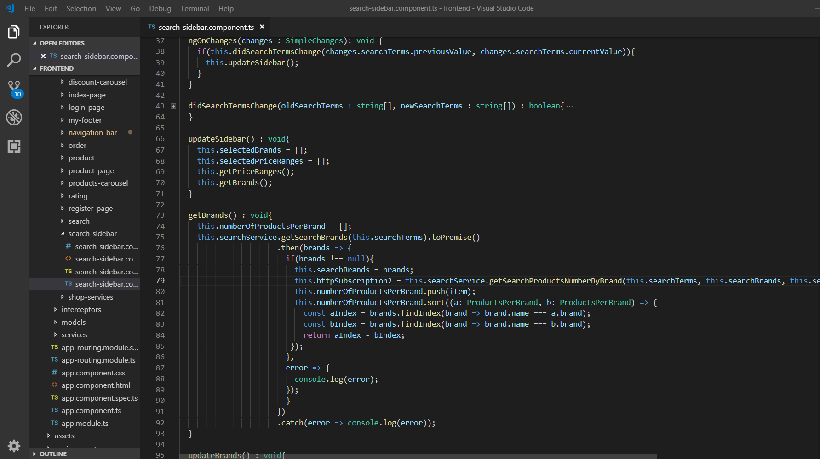Screen dimensions: 820x459
Task: Collapse the search-sidebar folder
Action: coord(92,233)
